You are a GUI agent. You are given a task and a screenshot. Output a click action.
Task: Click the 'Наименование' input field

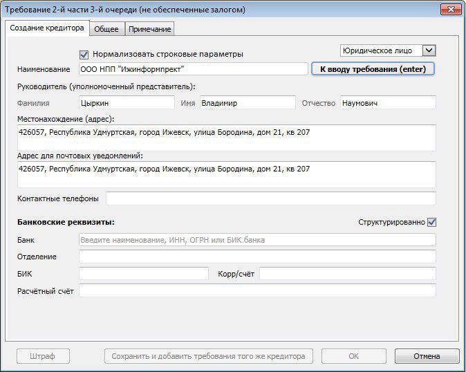click(192, 69)
